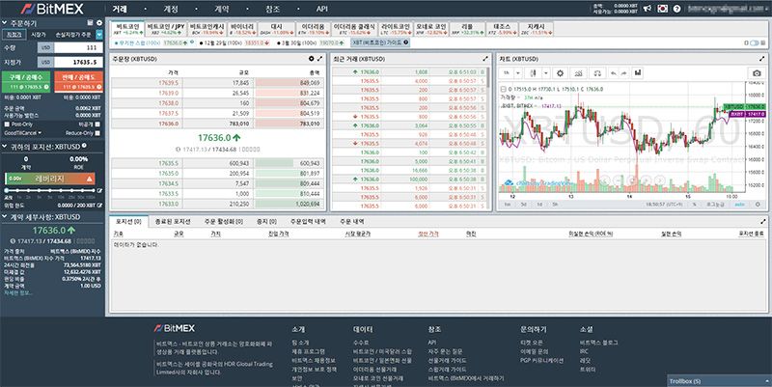Open the 거래 (Trade) menu
This screenshot has height=387, width=772.
(120, 9)
